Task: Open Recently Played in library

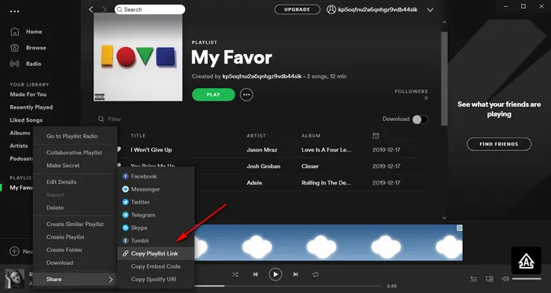Action: [31, 108]
